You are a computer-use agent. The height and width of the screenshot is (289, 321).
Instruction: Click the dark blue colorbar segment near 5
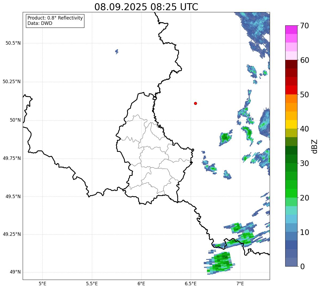click(291, 245)
